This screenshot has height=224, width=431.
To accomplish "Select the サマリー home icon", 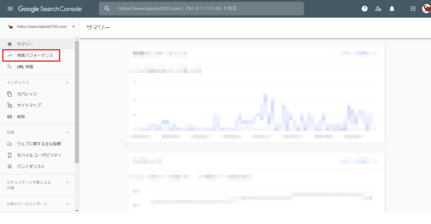I will (10, 44).
